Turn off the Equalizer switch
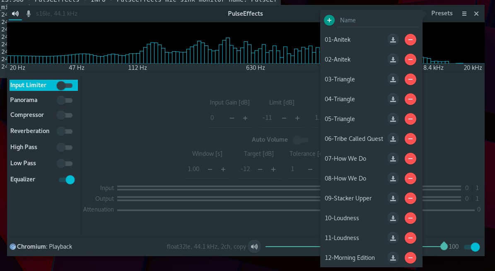This screenshot has height=271, width=495. (x=67, y=180)
